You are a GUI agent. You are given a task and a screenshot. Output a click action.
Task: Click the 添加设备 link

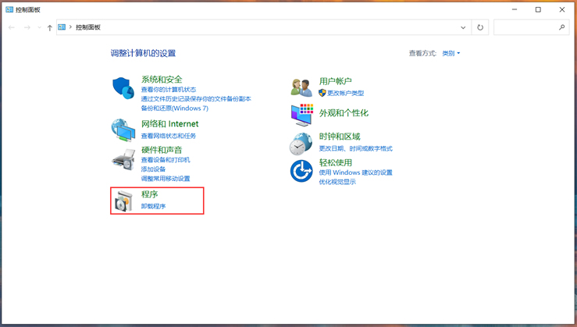pyautogui.click(x=154, y=169)
